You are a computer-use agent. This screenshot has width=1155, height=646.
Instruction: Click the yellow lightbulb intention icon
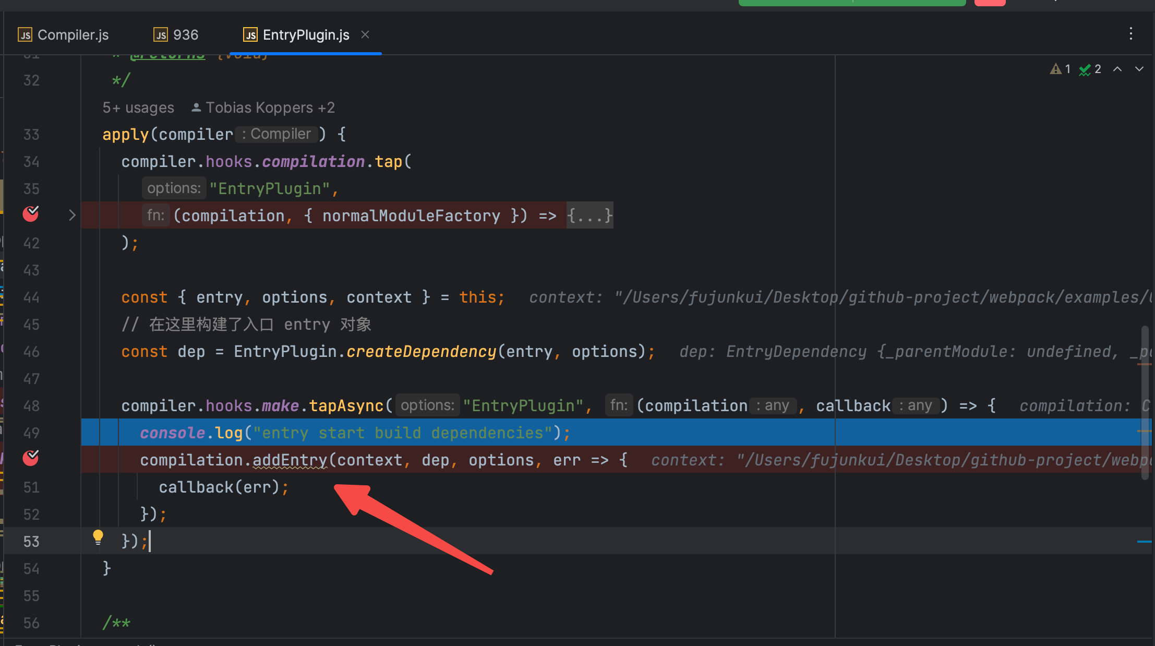click(x=98, y=536)
